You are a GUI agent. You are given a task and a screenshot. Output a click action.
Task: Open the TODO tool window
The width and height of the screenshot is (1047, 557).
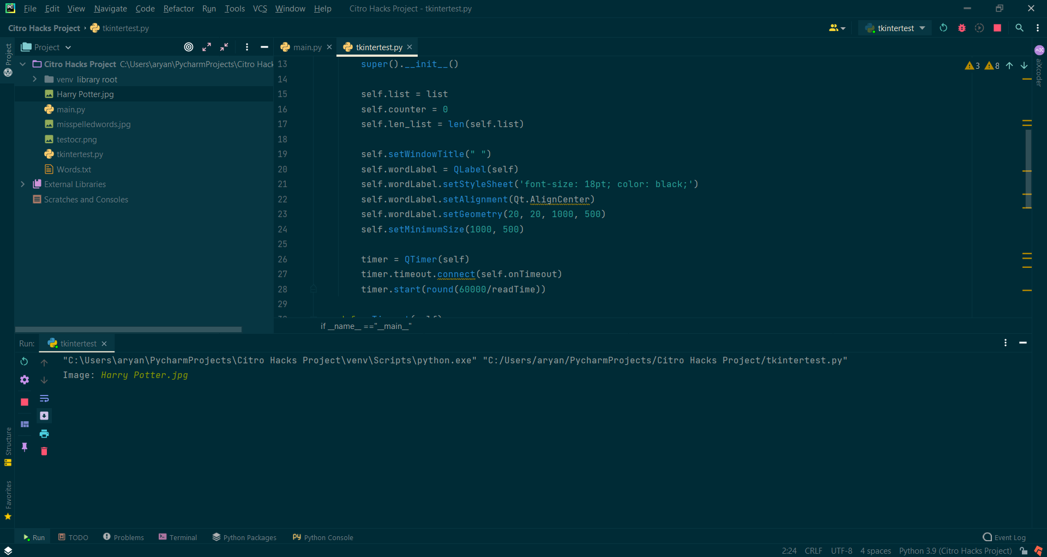[x=73, y=537]
